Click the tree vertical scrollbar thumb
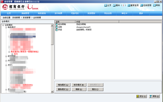Image resolution: width=163 pixels, height=102 pixels. pos(52,36)
